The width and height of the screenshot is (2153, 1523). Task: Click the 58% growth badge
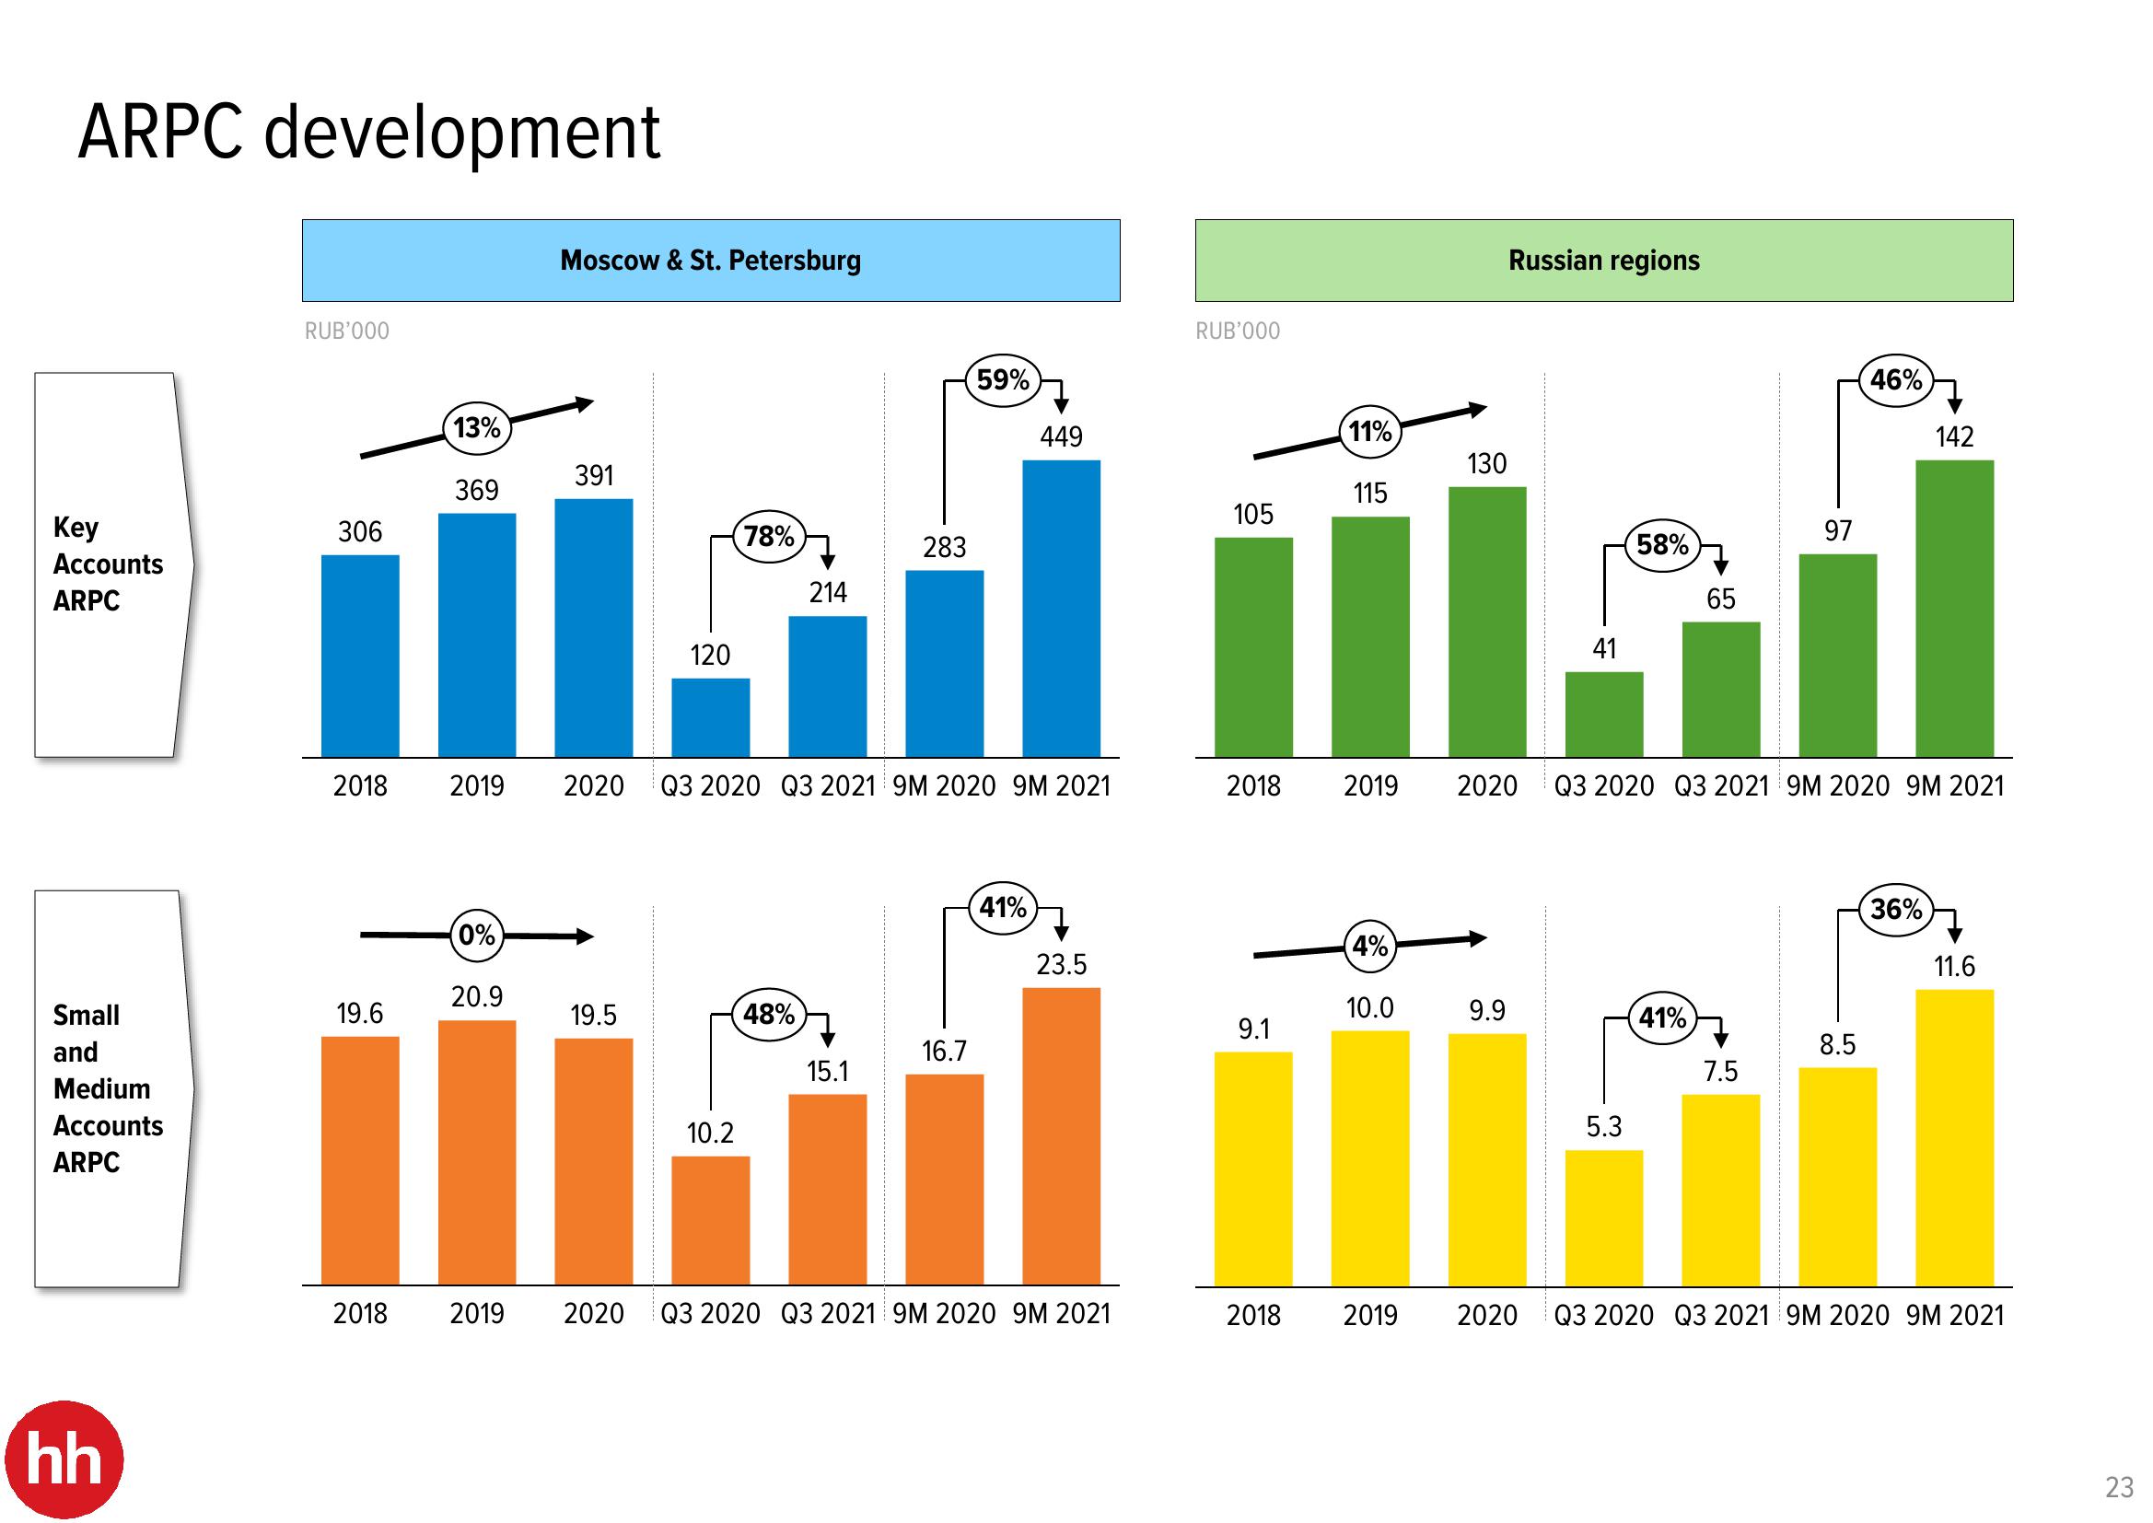click(x=1661, y=544)
